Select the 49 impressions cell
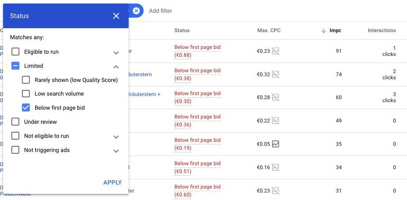Viewport: 407px width, 200px height. pyautogui.click(x=338, y=121)
